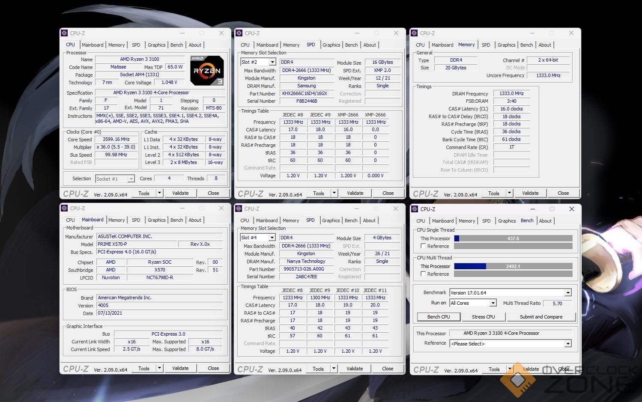Click the AMD Ryzen 3 processor logo
This screenshot has width=642, height=402.
[x=207, y=70]
